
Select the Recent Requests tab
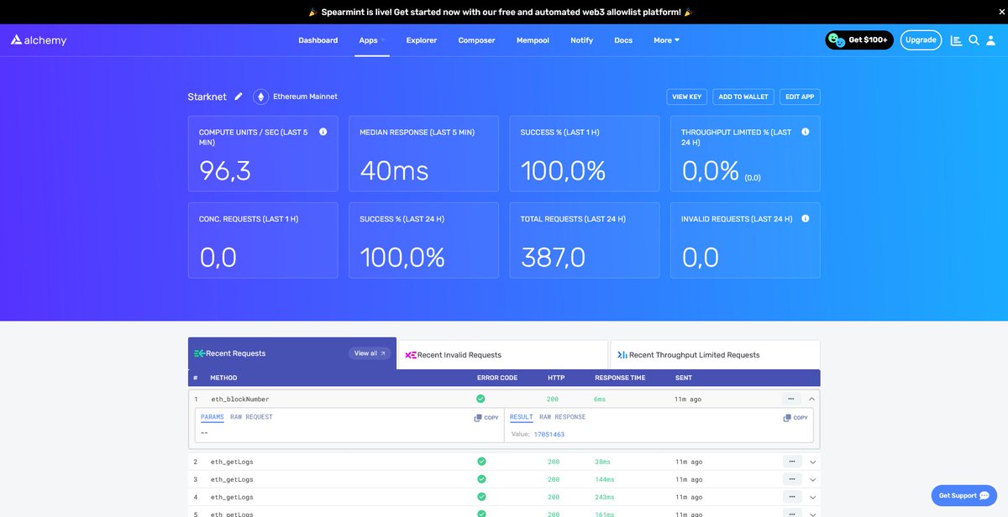(x=292, y=353)
